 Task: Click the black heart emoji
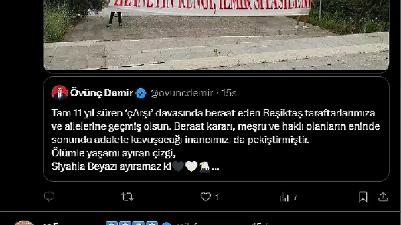[x=178, y=167]
